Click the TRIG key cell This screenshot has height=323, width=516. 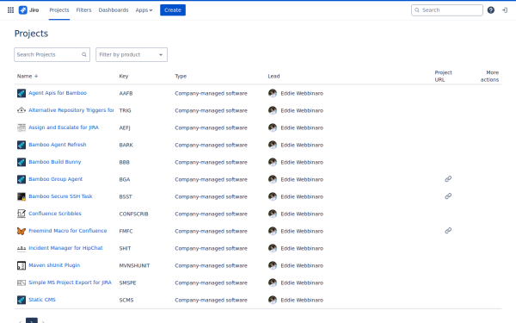(x=125, y=110)
